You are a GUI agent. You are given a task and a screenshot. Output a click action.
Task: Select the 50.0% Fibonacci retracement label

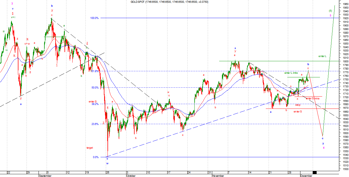(95, 88)
